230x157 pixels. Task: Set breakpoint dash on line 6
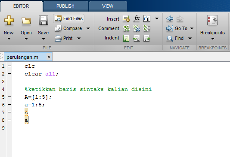click(9, 105)
